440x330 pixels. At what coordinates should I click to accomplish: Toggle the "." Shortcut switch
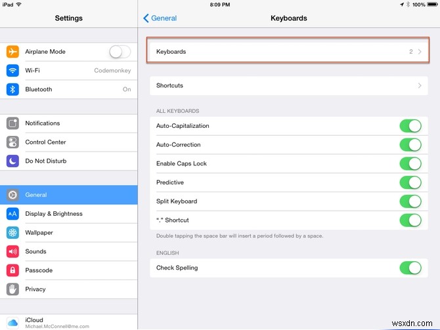pos(410,220)
